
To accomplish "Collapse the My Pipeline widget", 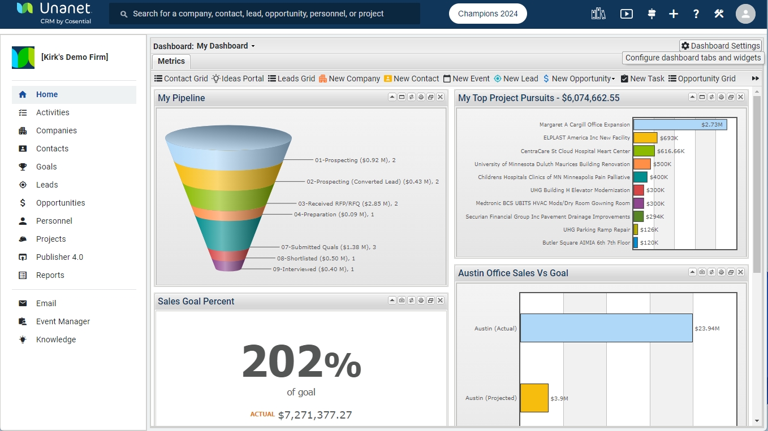I will tap(392, 97).
